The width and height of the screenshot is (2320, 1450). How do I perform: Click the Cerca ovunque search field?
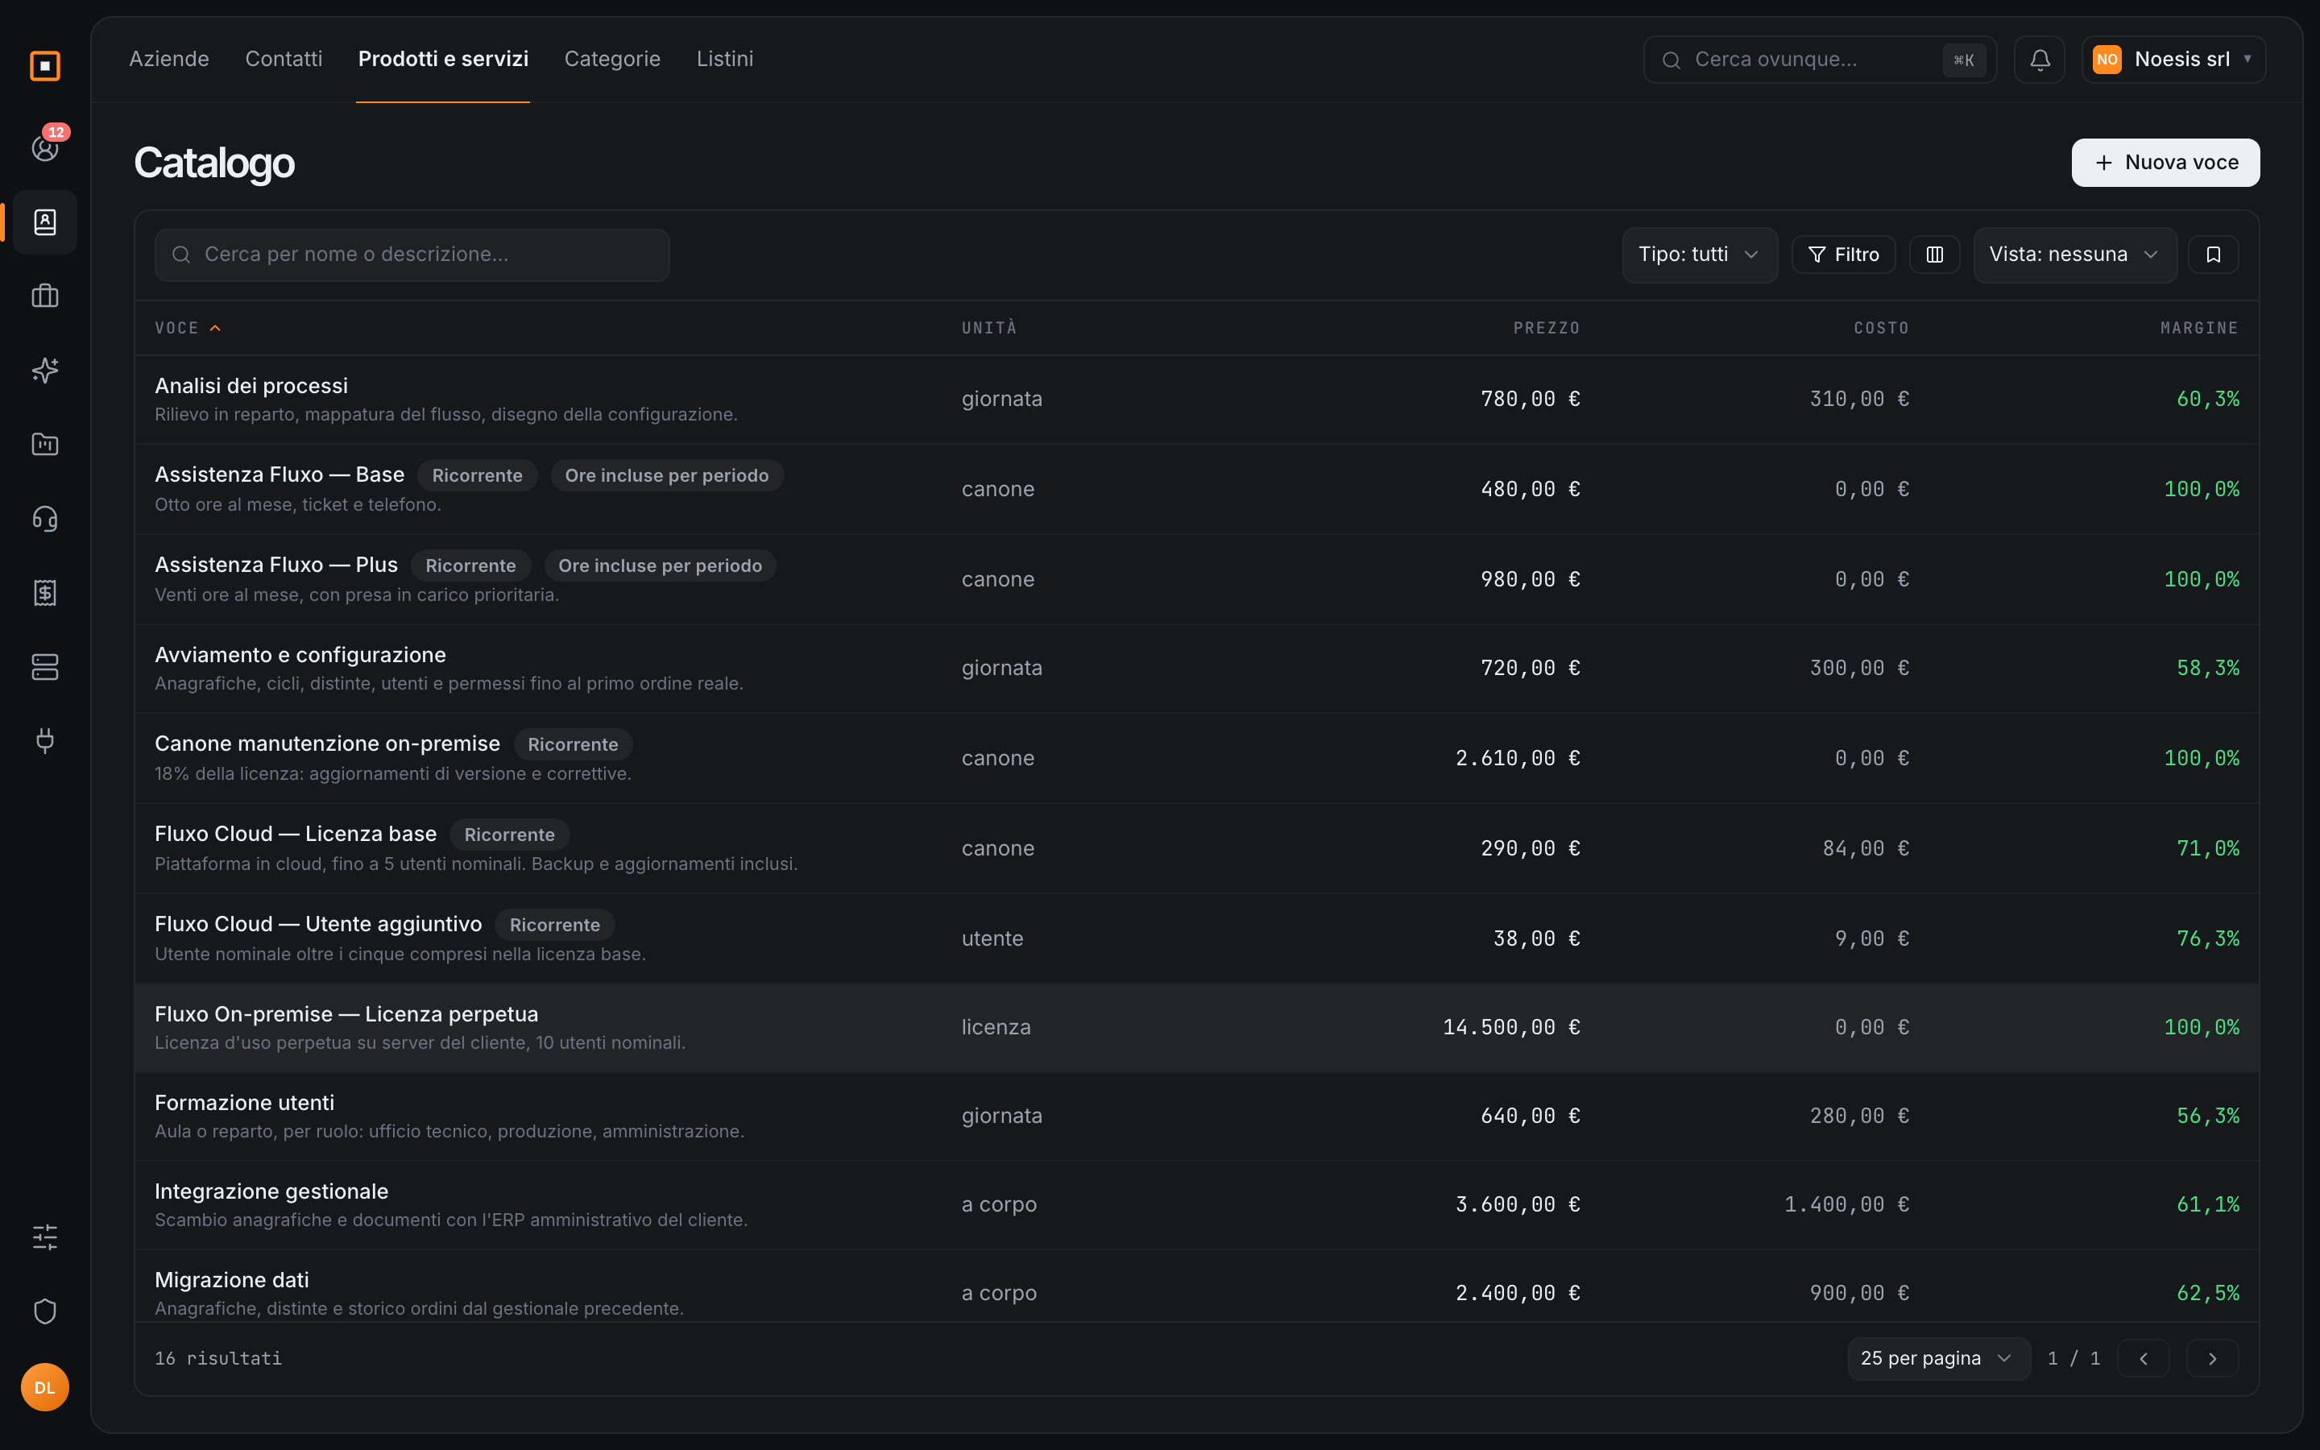tap(1820, 60)
